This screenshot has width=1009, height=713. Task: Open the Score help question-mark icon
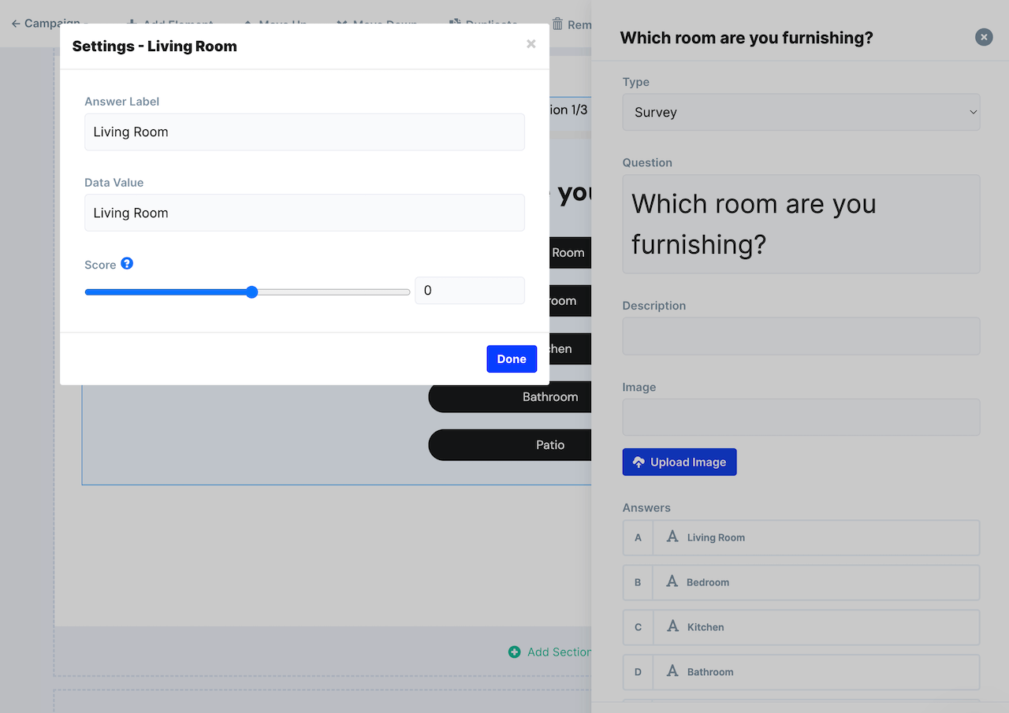[x=127, y=264]
